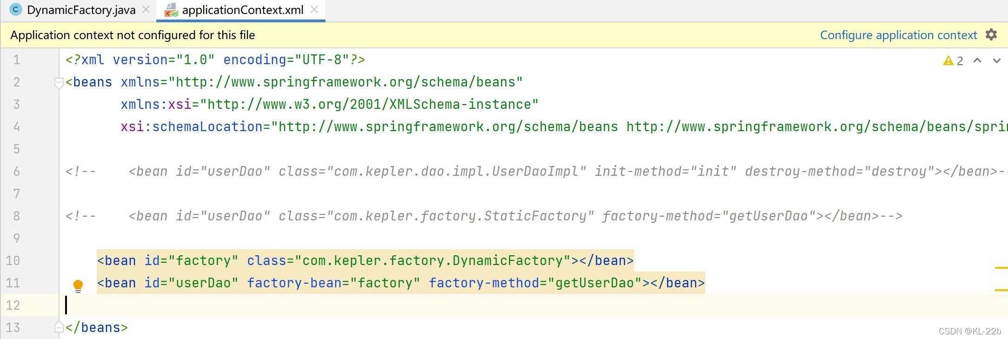Click line number 13 in gutter
1008x339 pixels.
[x=13, y=328]
